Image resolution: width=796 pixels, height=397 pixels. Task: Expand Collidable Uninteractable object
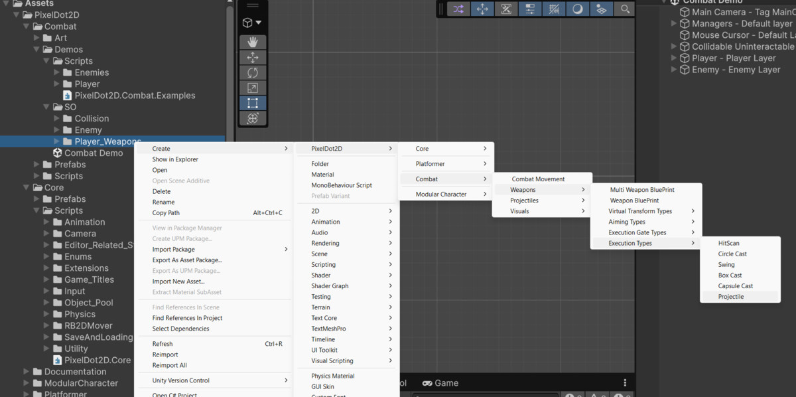[x=674, y=46]
